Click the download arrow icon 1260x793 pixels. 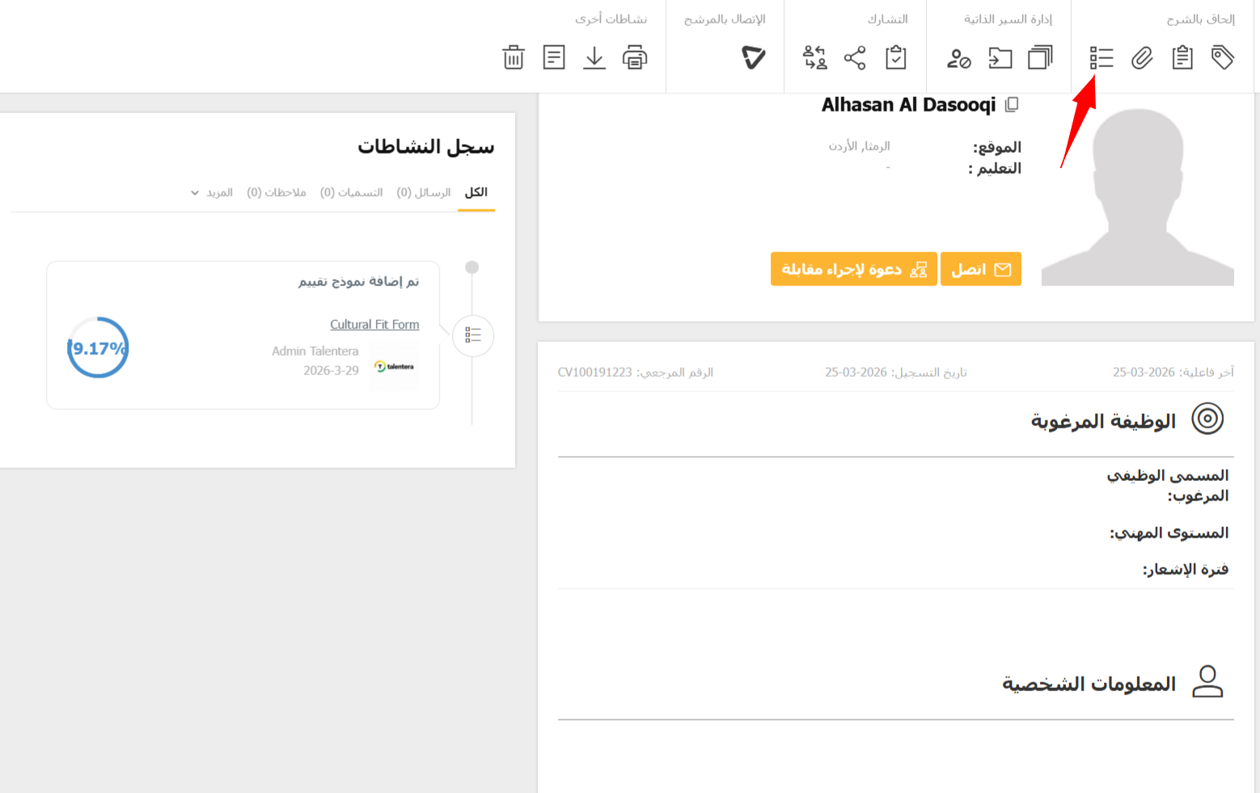pos(594,57)
